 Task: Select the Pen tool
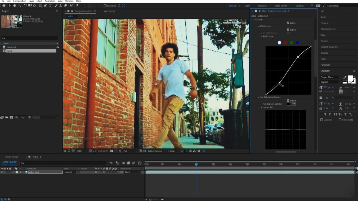(x=45, y=6)
